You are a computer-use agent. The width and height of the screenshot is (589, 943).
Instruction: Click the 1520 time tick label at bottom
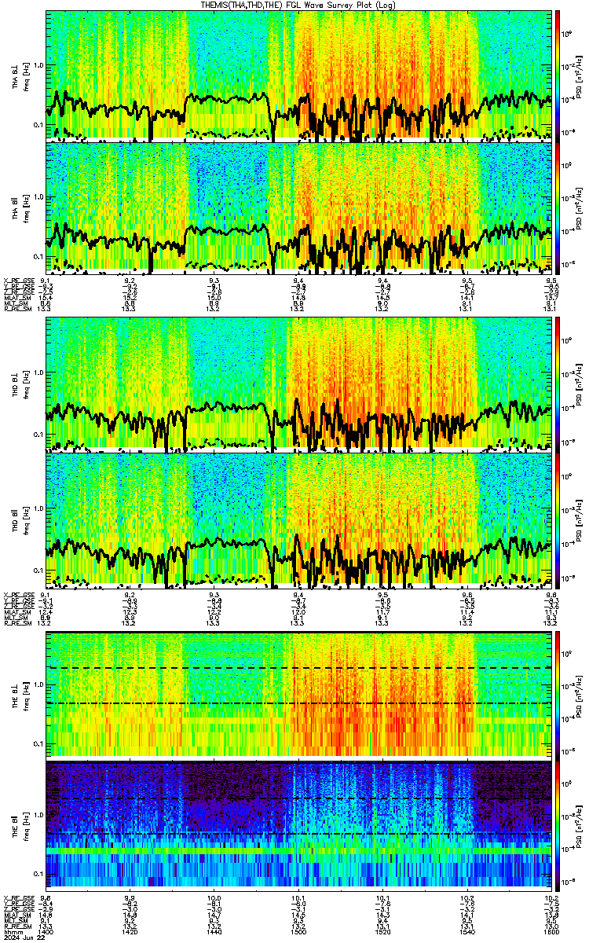[x=382, y=931]
